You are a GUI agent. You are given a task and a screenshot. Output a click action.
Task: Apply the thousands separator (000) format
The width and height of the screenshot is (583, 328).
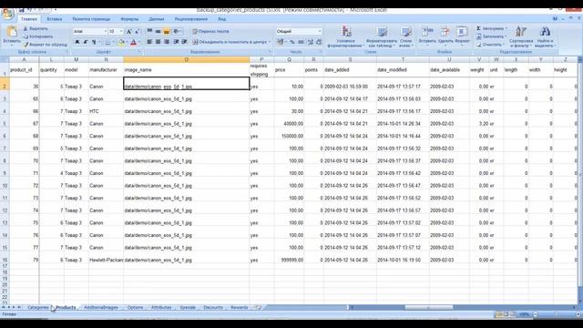(x=301, y=42)
